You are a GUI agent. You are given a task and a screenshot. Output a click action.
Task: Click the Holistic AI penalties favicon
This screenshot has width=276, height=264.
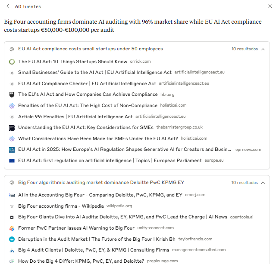pos(12,105)
